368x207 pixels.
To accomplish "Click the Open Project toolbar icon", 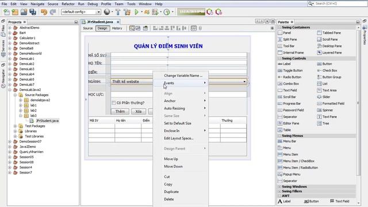I will coord(24,12).
